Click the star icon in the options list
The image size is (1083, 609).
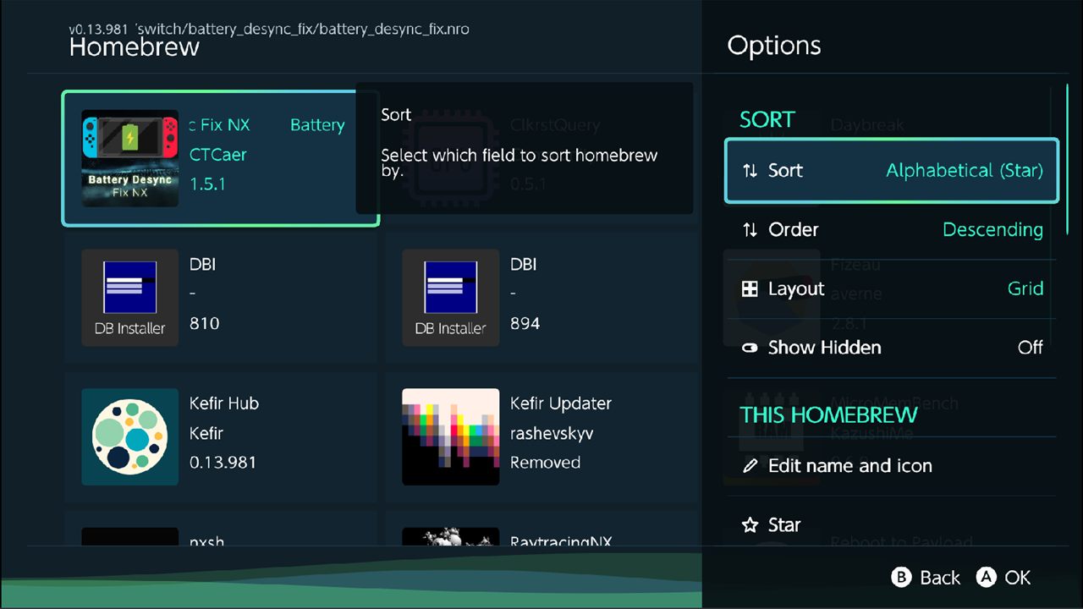pyautogui.click(x=750, y=525)
